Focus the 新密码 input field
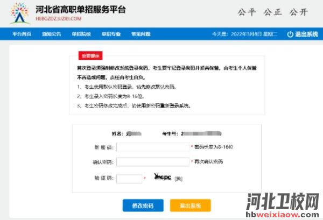 click(x=152, y=147)
